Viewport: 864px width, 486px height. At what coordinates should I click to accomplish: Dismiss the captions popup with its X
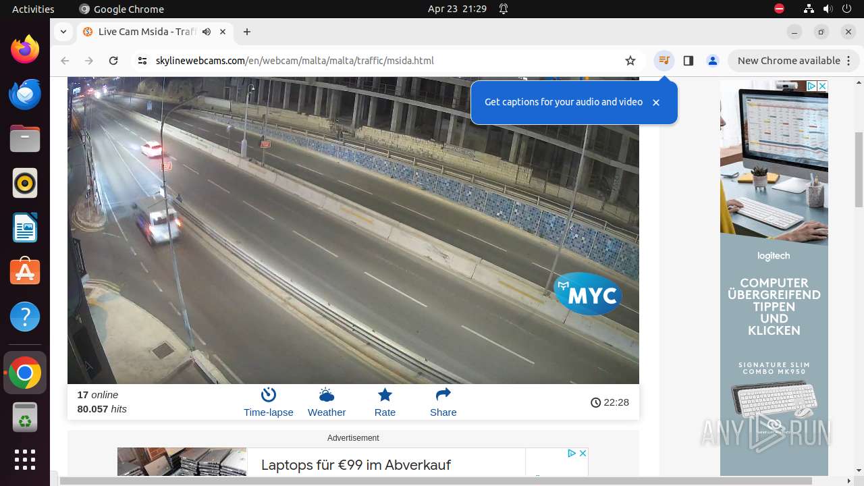656,103
